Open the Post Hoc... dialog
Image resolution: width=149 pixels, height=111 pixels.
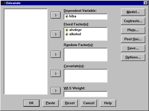tap(133, 39)
